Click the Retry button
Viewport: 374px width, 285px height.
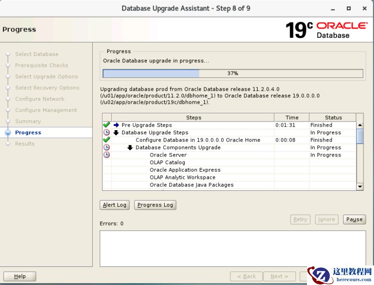tap(300, 219)
